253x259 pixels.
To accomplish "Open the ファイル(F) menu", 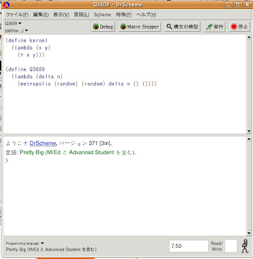I will [x=17, y=15].
